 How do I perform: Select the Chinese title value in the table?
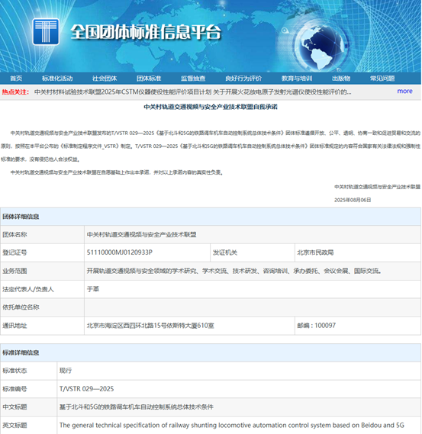(x=137, y=407)
